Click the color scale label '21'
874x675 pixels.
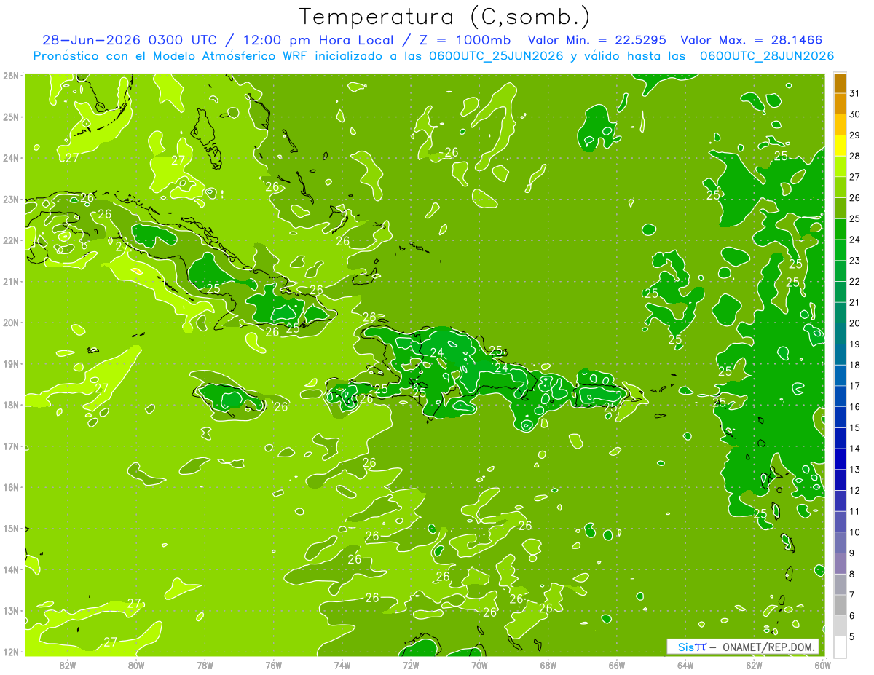click(x=855, y=302)
